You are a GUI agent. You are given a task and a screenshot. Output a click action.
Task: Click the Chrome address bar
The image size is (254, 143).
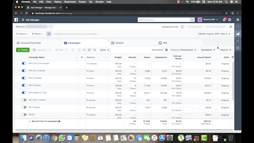click(126, 13)
